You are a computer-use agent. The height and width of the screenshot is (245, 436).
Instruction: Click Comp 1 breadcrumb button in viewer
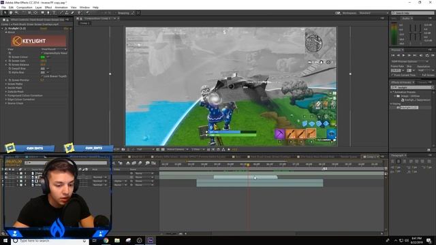(x=84, y=23)
